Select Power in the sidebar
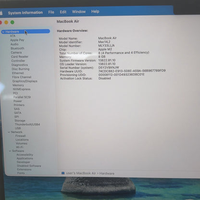Viewport: 200px width, 200px height. (x=18, y=101)
